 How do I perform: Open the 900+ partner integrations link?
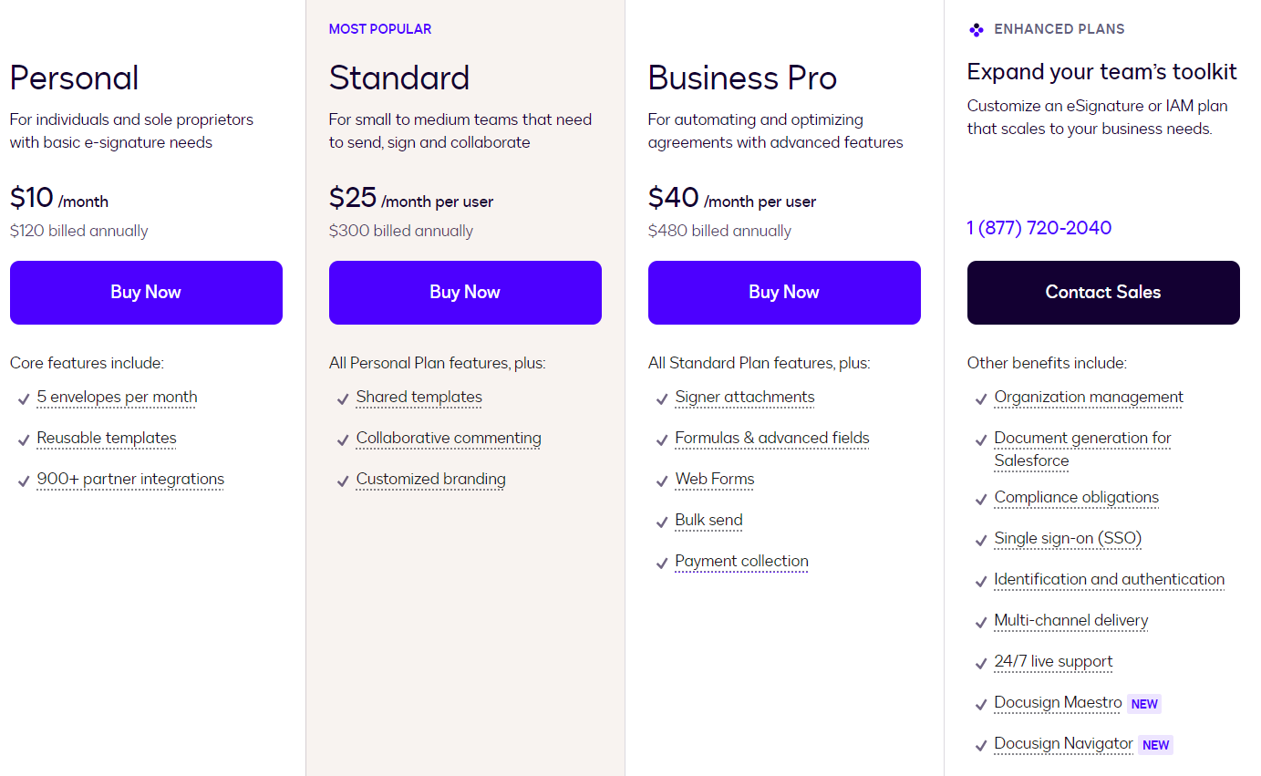(129, 480)
